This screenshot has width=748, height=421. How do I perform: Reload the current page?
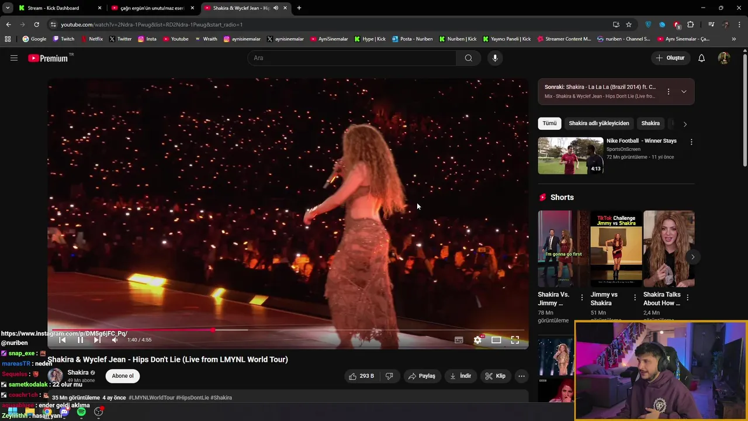pos(36,25)
